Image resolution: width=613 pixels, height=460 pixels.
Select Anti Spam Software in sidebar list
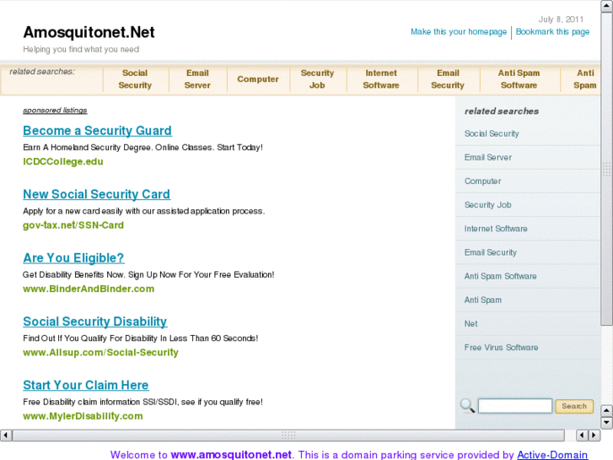point(500,276)
